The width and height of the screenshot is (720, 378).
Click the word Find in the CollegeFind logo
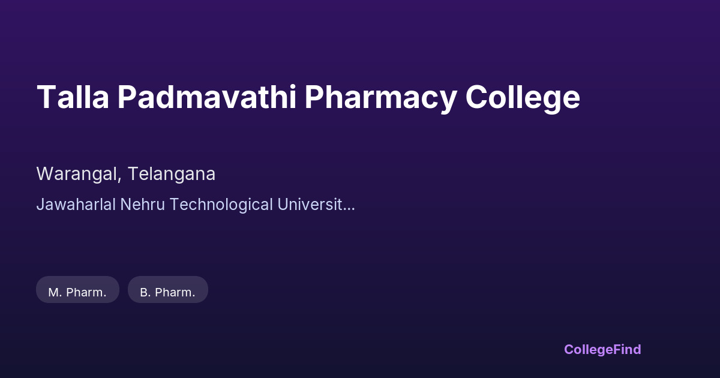[627, 349]
